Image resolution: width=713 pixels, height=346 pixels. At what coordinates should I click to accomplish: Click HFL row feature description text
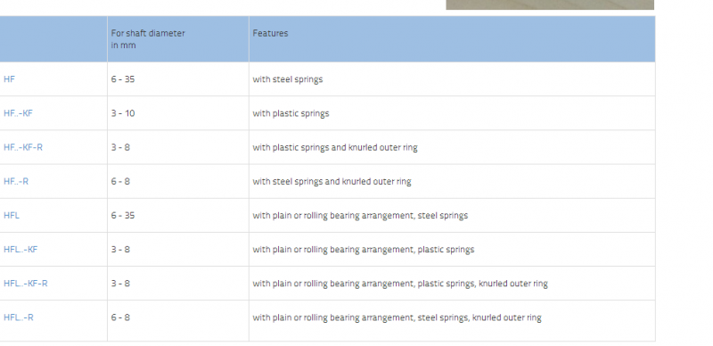click(360, 215)
